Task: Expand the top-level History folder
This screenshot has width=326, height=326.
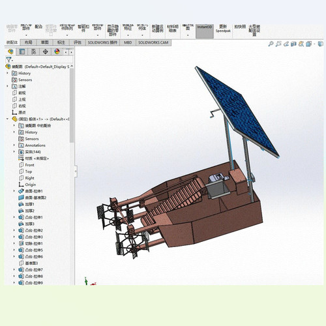Action: tap(8, 73)
